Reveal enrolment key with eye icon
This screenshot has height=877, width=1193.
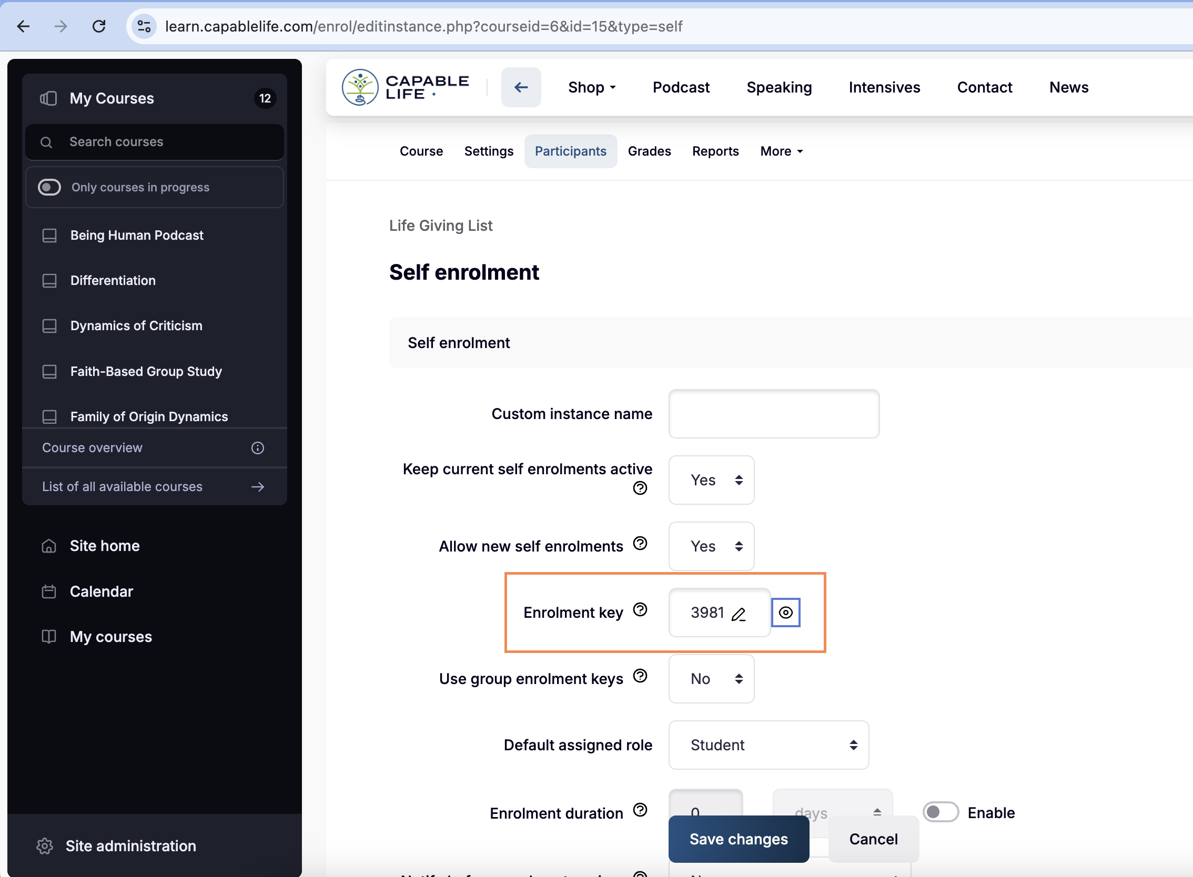click(x=785, y=613)
